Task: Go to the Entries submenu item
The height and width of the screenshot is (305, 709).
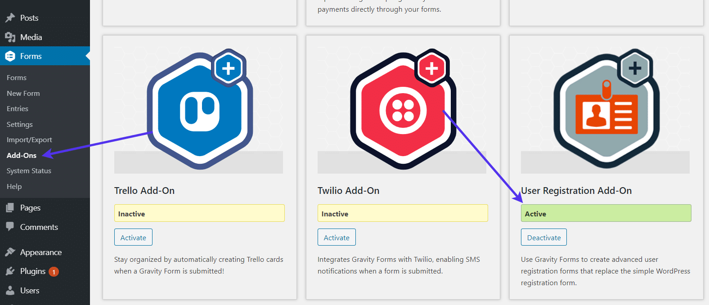Action: click(x=18, y=109)
